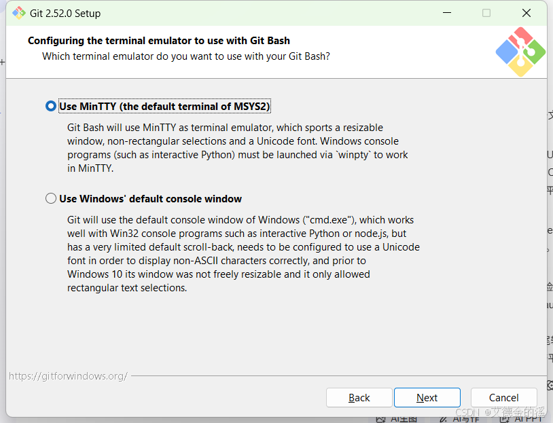Close the Git Setup window
The height and width of the screenshot is (423, 553).
pyautogui.click(x=527, y=13)
